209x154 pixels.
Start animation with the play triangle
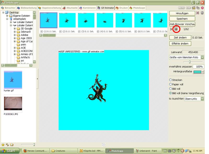click(x=171, y=29)
